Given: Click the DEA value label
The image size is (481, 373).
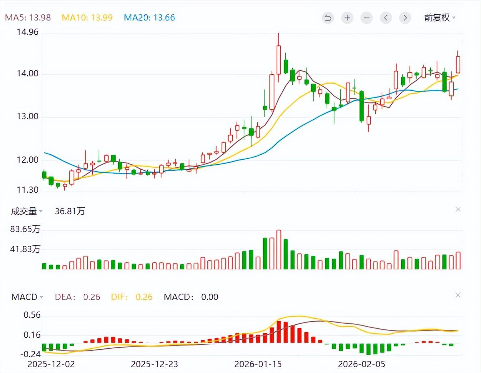Looking at the screenshot, I should [77, 297].
